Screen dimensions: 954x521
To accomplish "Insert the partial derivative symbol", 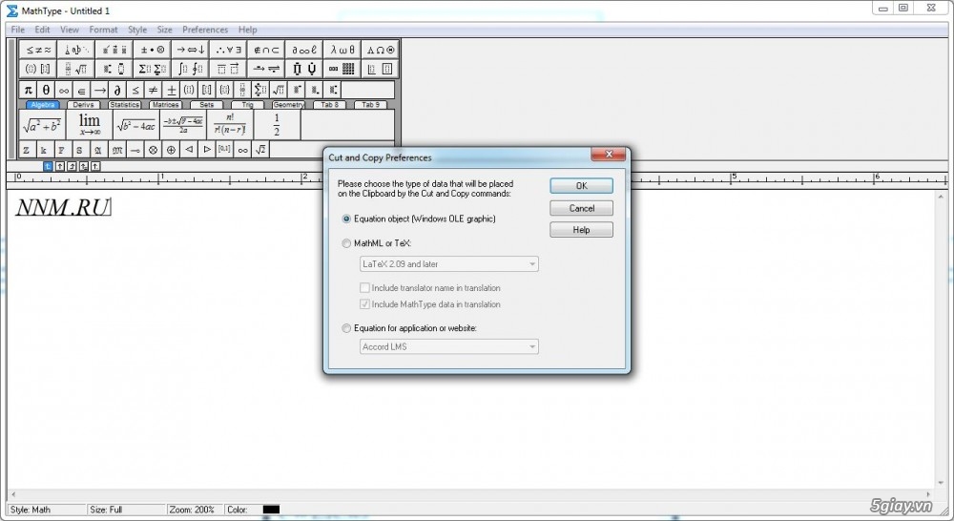I will [117, 90].
